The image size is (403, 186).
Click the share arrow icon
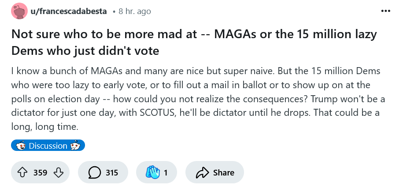click(x=202, y=172)
